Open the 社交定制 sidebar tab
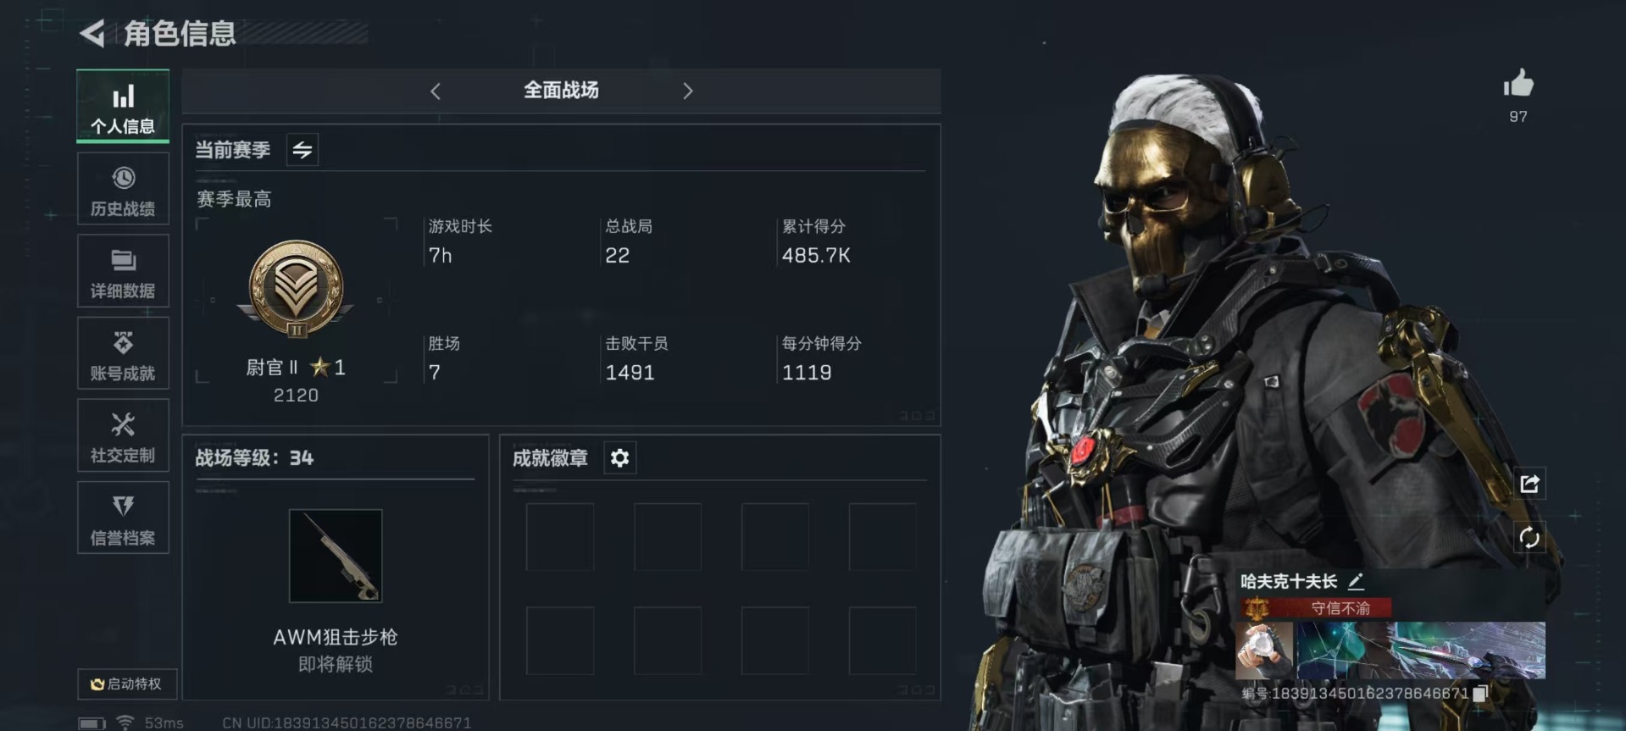This screenshot has width=1626, height=731. (x=123, y=436)
